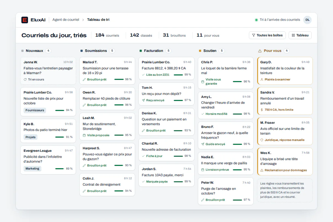
Task: Open the Toutes les boîtes filter
Action: tap(268, 35)
